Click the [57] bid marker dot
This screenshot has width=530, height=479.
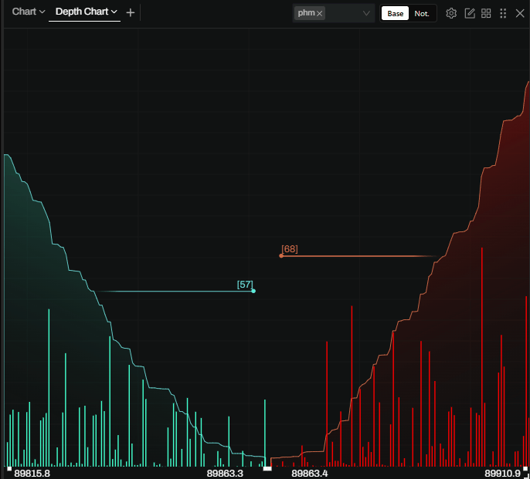tap(253, 291)
